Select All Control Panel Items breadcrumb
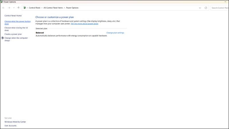This screenshot has height=129, width=229. click(x=53, y=8)
